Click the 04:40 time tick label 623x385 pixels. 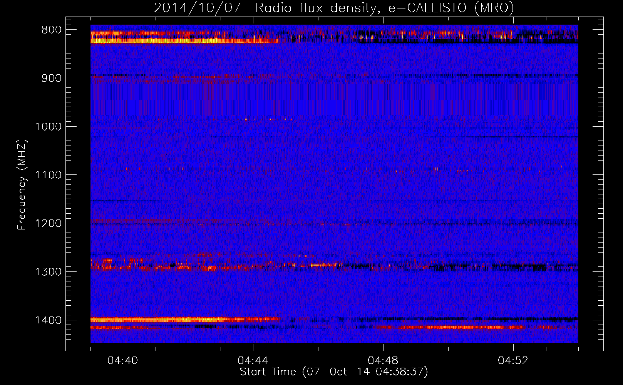(x=123, y=361)
